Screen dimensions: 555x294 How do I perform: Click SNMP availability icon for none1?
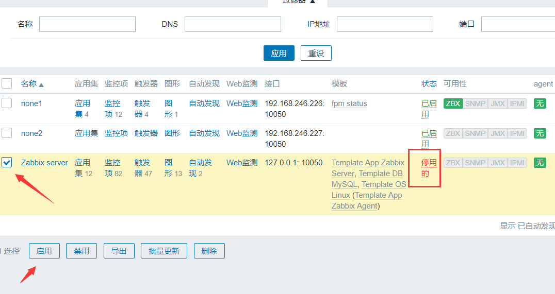[x=475, y=103]
